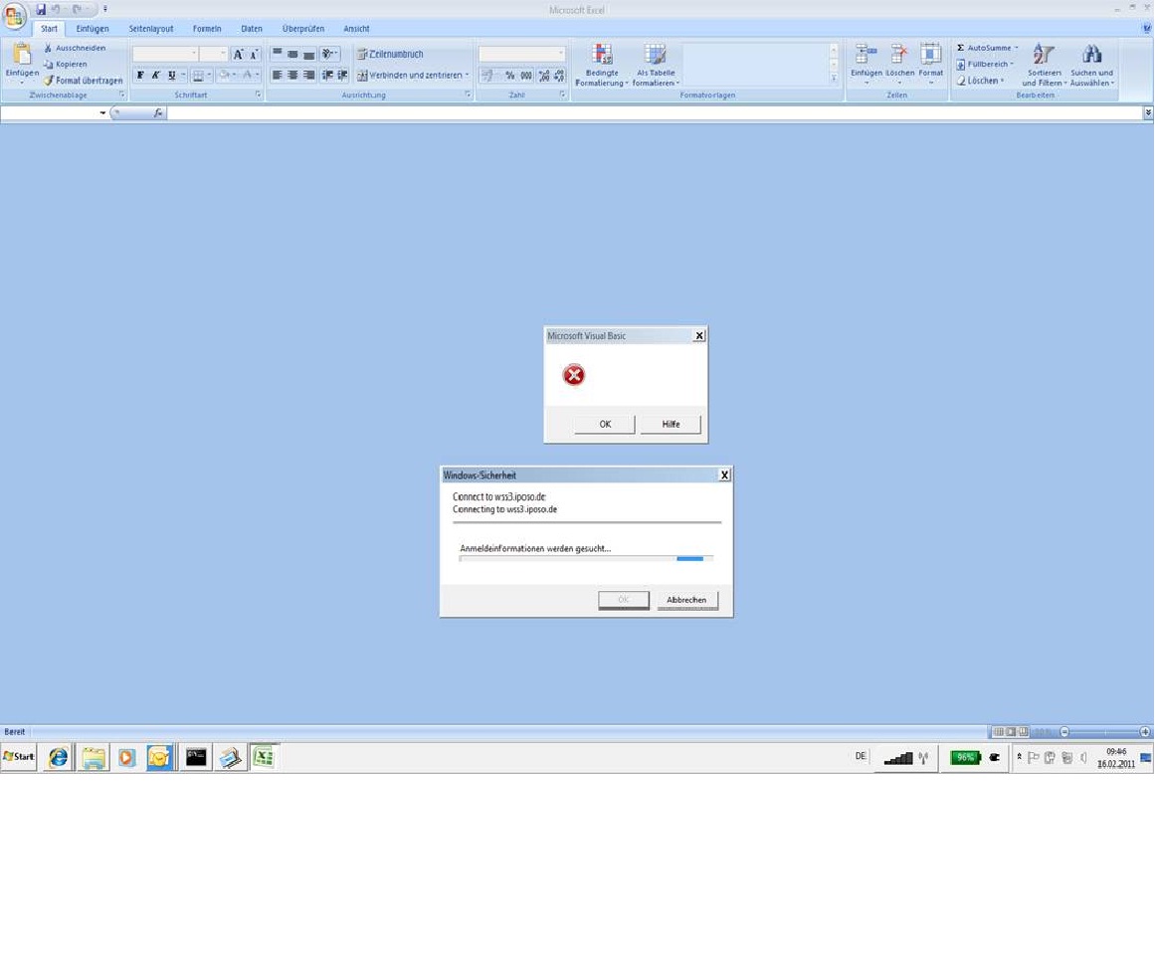Increase indent in alignment group
Viewport: 1158px width, 954px height.
click(342, 75)
